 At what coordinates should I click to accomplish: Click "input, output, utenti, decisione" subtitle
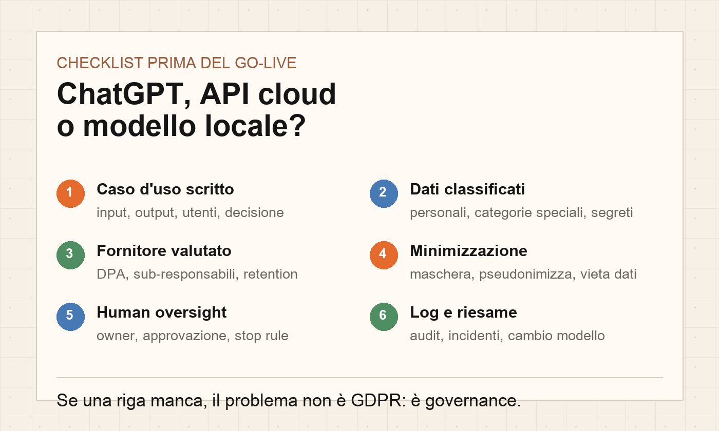click(x=190, y=212)
